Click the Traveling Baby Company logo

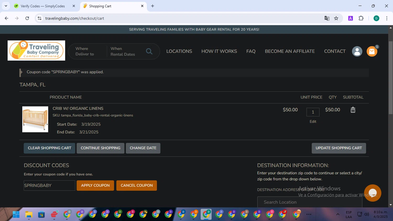click(36, 50)
